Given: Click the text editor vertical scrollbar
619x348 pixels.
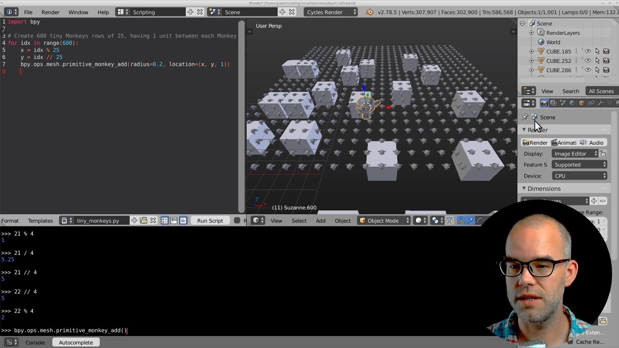Looking at the screenshot, I should pos(241,116).
